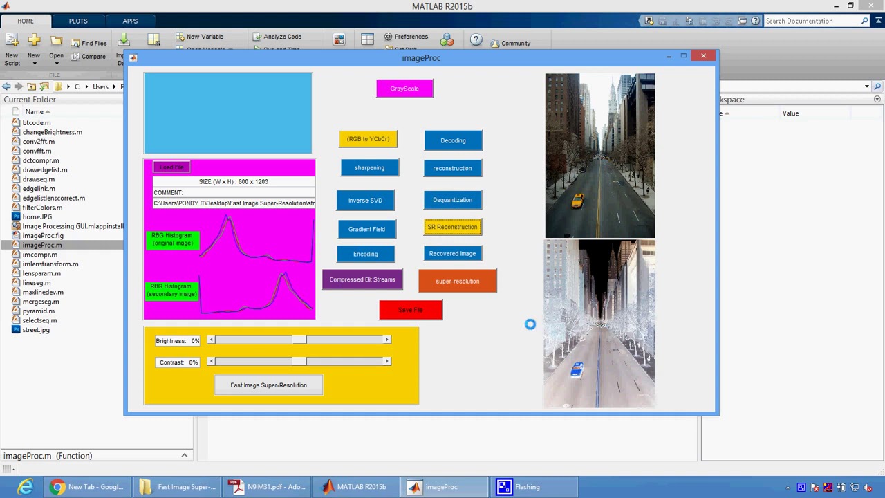The height and width of the screenshot is (498, 885).
Task: Click the yellow plus New icon
Action: (34, 40)
